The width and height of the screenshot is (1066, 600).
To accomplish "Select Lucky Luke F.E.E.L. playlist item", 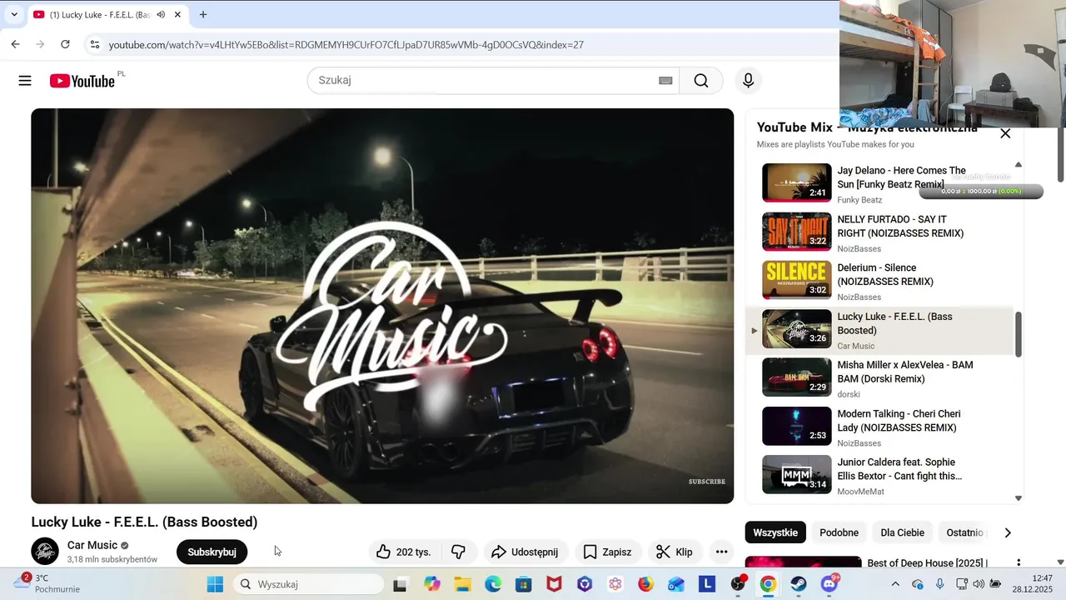I will pyautogui.click(x=879, y=330).
